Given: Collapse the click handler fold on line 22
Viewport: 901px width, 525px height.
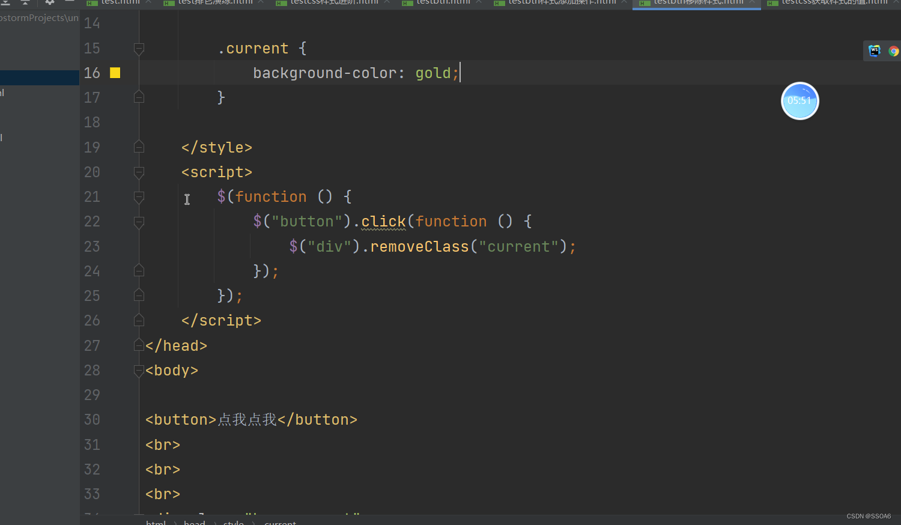Looking at the screenshot, I should [x=139, y=222].
